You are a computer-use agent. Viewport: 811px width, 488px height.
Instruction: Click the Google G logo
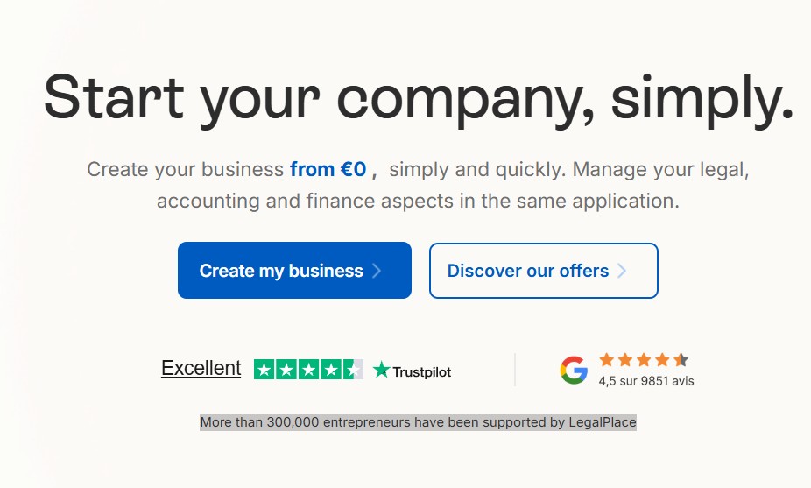coord(574,370)
